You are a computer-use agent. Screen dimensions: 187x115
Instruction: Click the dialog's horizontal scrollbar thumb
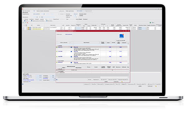coord(79,77)
